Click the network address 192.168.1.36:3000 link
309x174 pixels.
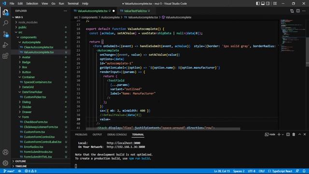click(126, 147)
